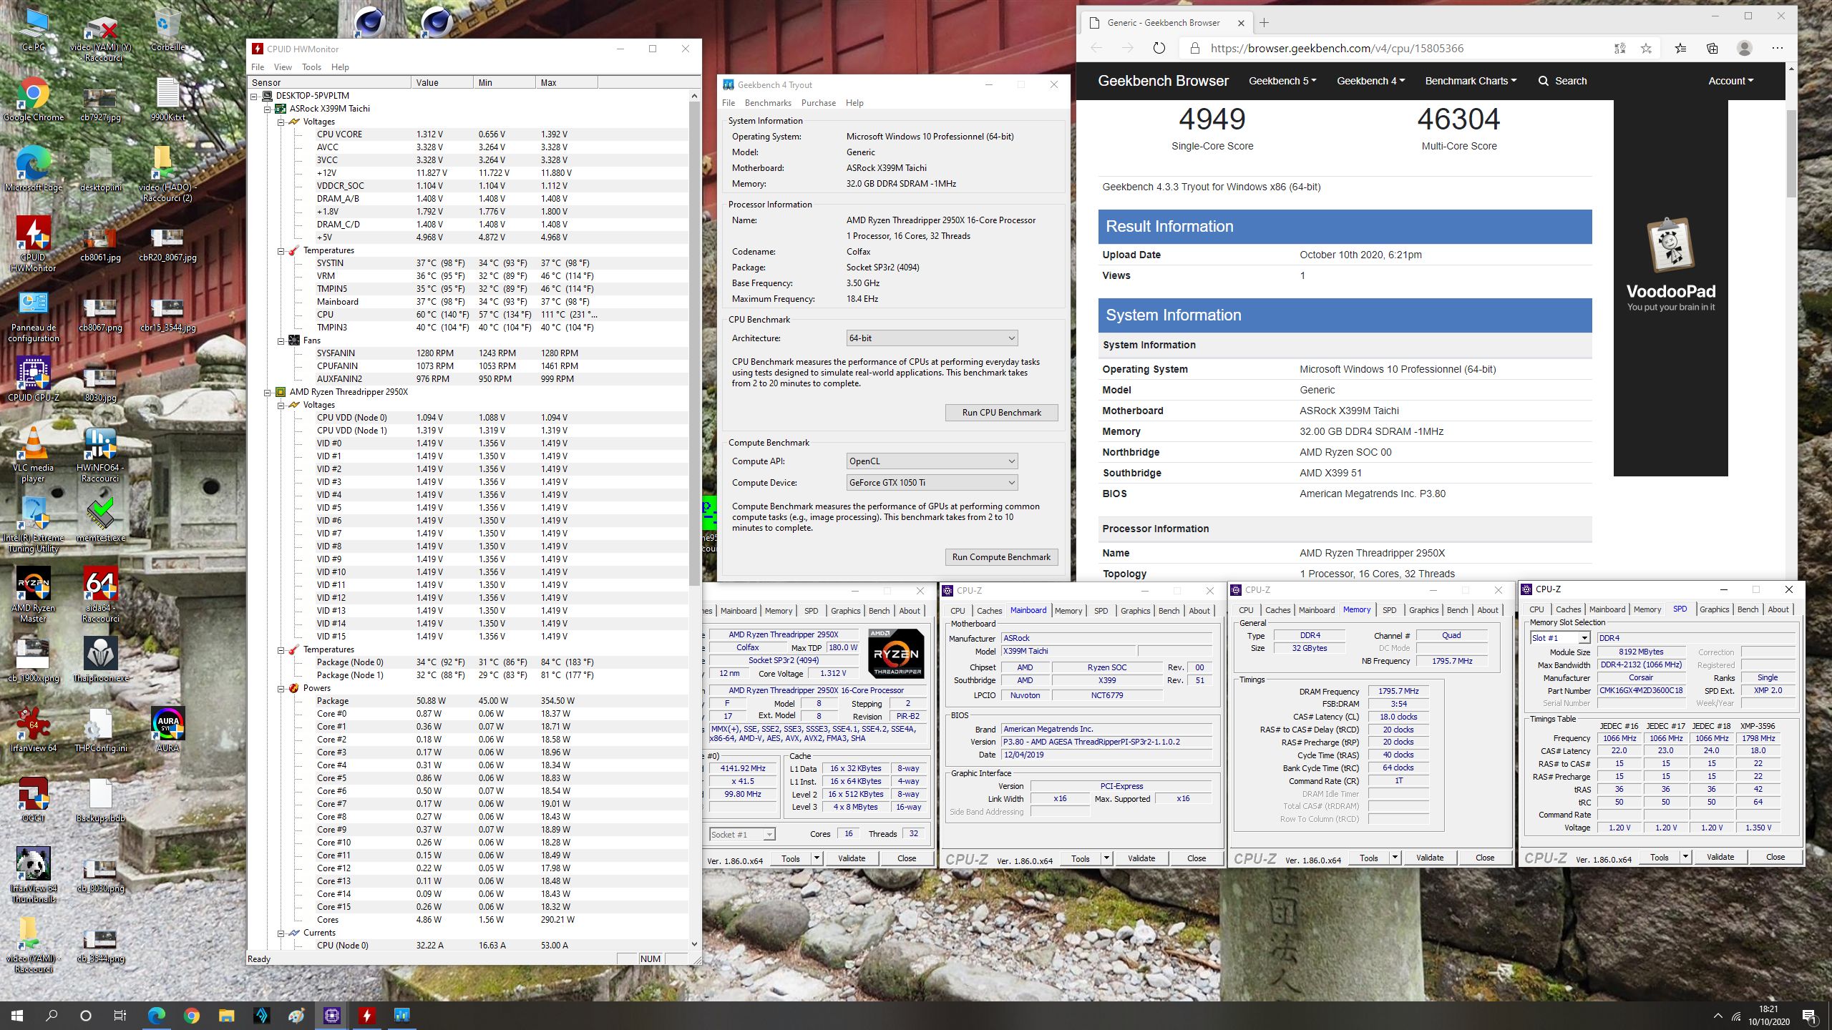Select the CPUID HWMonitor desktop icon

click(x=34, y=245)
